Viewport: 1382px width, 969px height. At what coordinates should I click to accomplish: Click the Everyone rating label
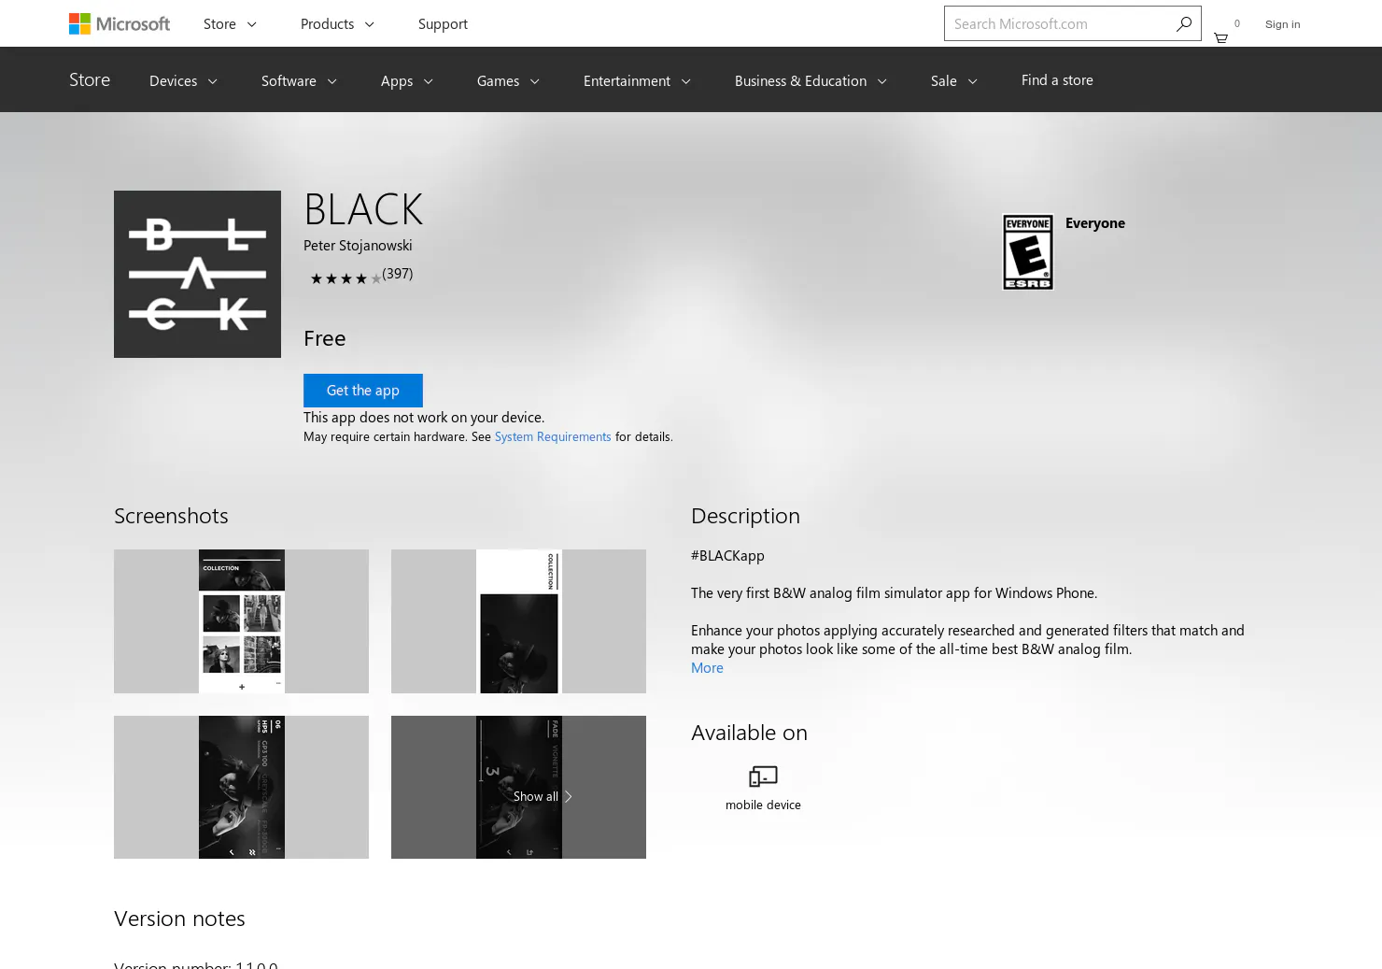[1095, 222]
